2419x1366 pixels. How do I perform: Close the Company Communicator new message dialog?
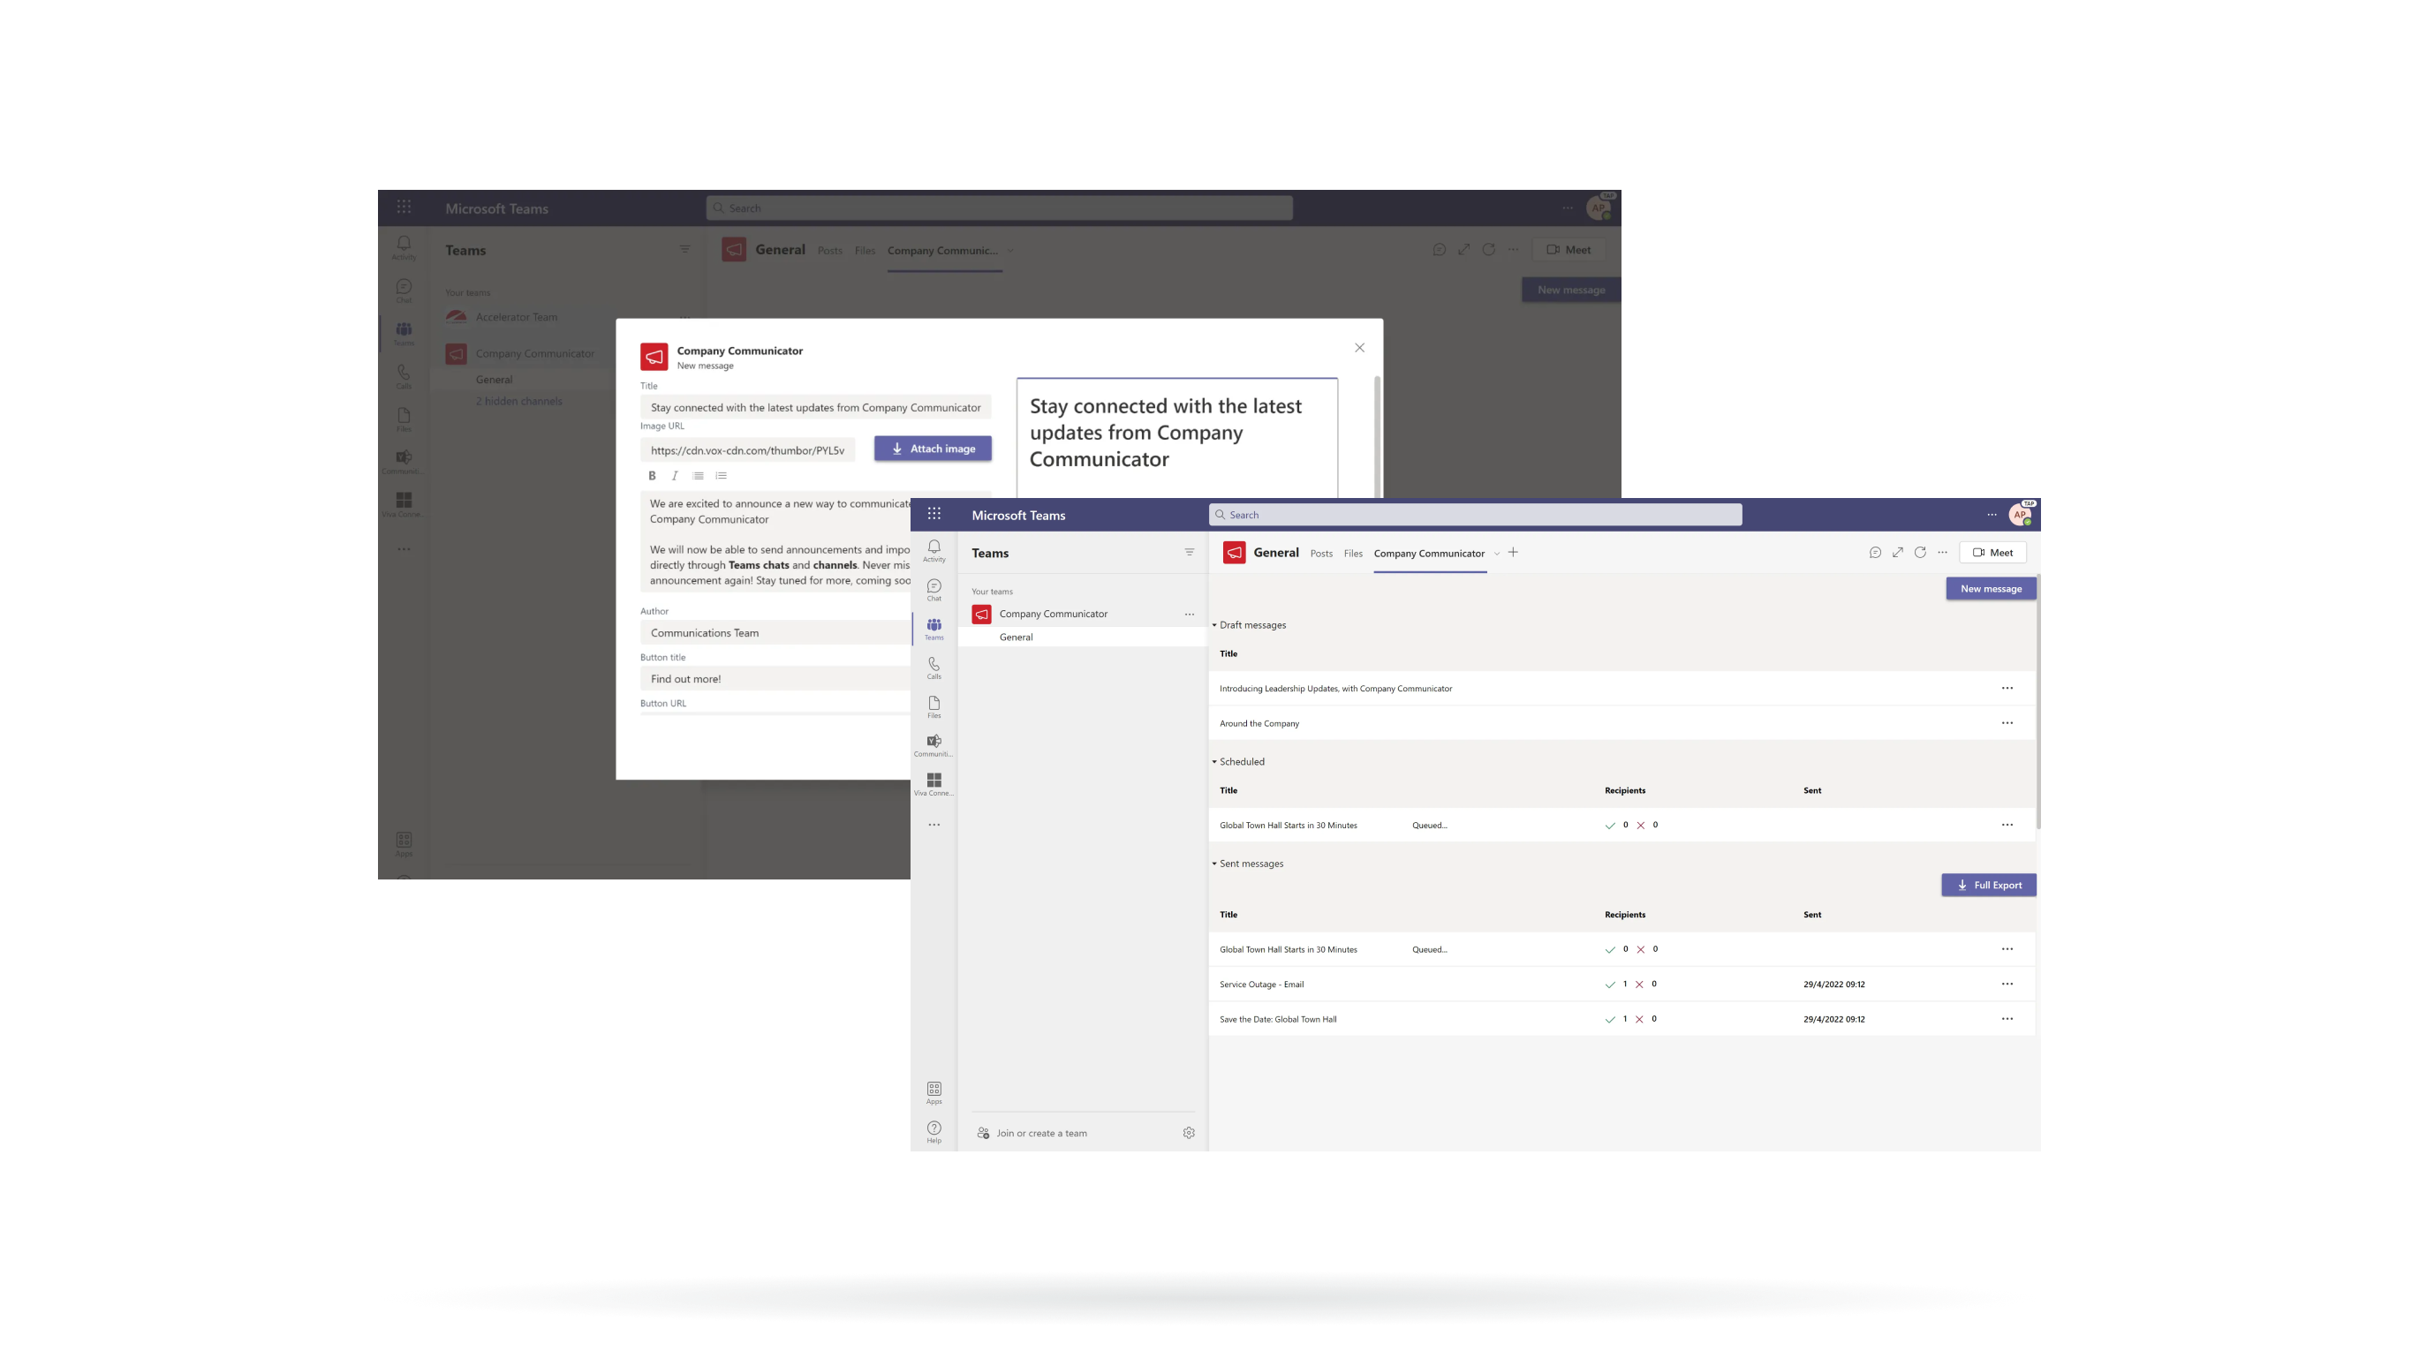point(1359,348)
